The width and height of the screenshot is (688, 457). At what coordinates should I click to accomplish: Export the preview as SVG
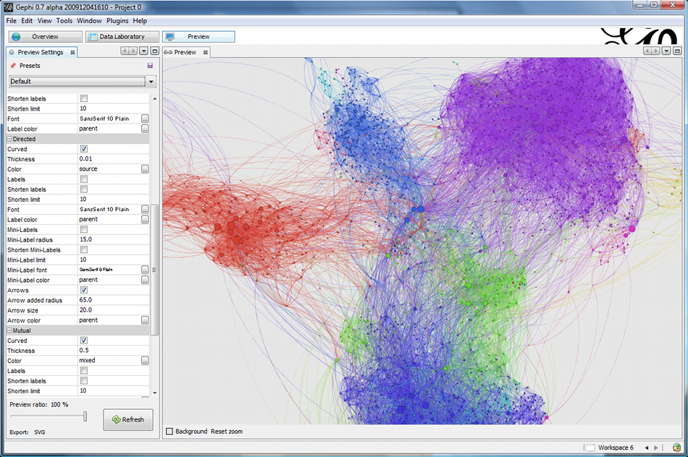[x=38, y=432]
